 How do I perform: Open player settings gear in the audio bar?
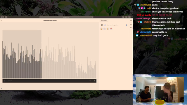pyautogui.click(x=94, y=81)
